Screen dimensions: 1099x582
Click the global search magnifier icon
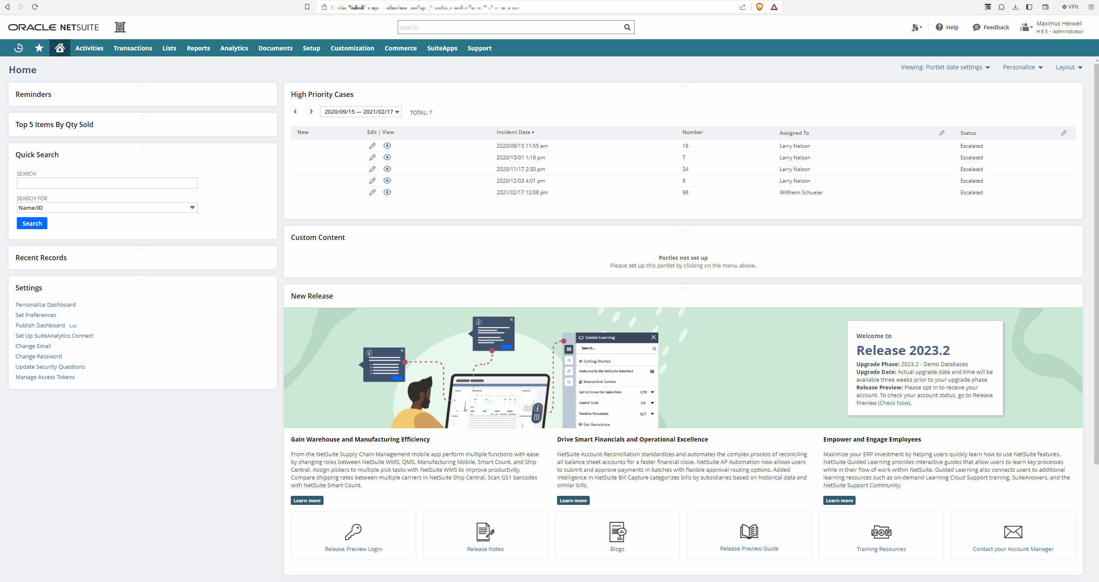click(627, 28)
